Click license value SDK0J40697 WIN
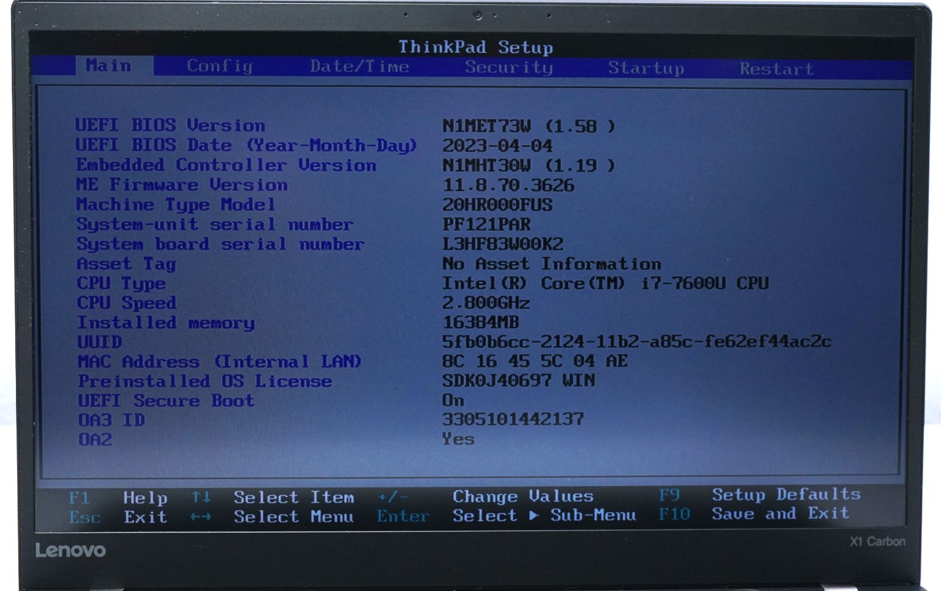Image resolution: width=941 pixels, height=591 pixels. point(519,380)
